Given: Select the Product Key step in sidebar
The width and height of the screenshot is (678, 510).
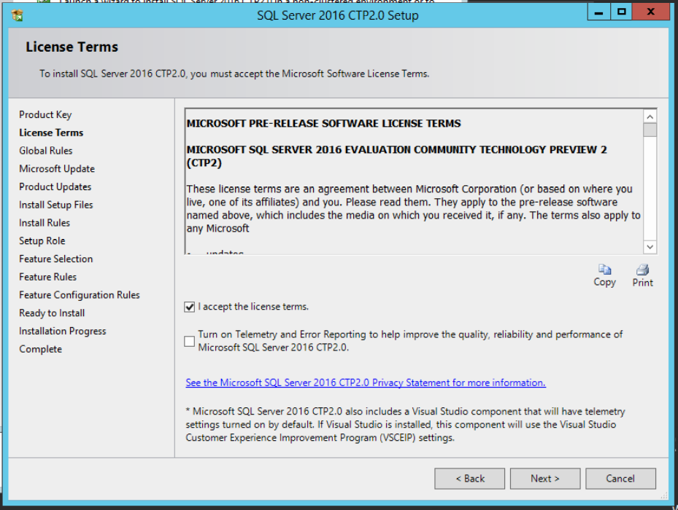Looking at the screenshot, I should pyautogui.click(x=45, y=115).
